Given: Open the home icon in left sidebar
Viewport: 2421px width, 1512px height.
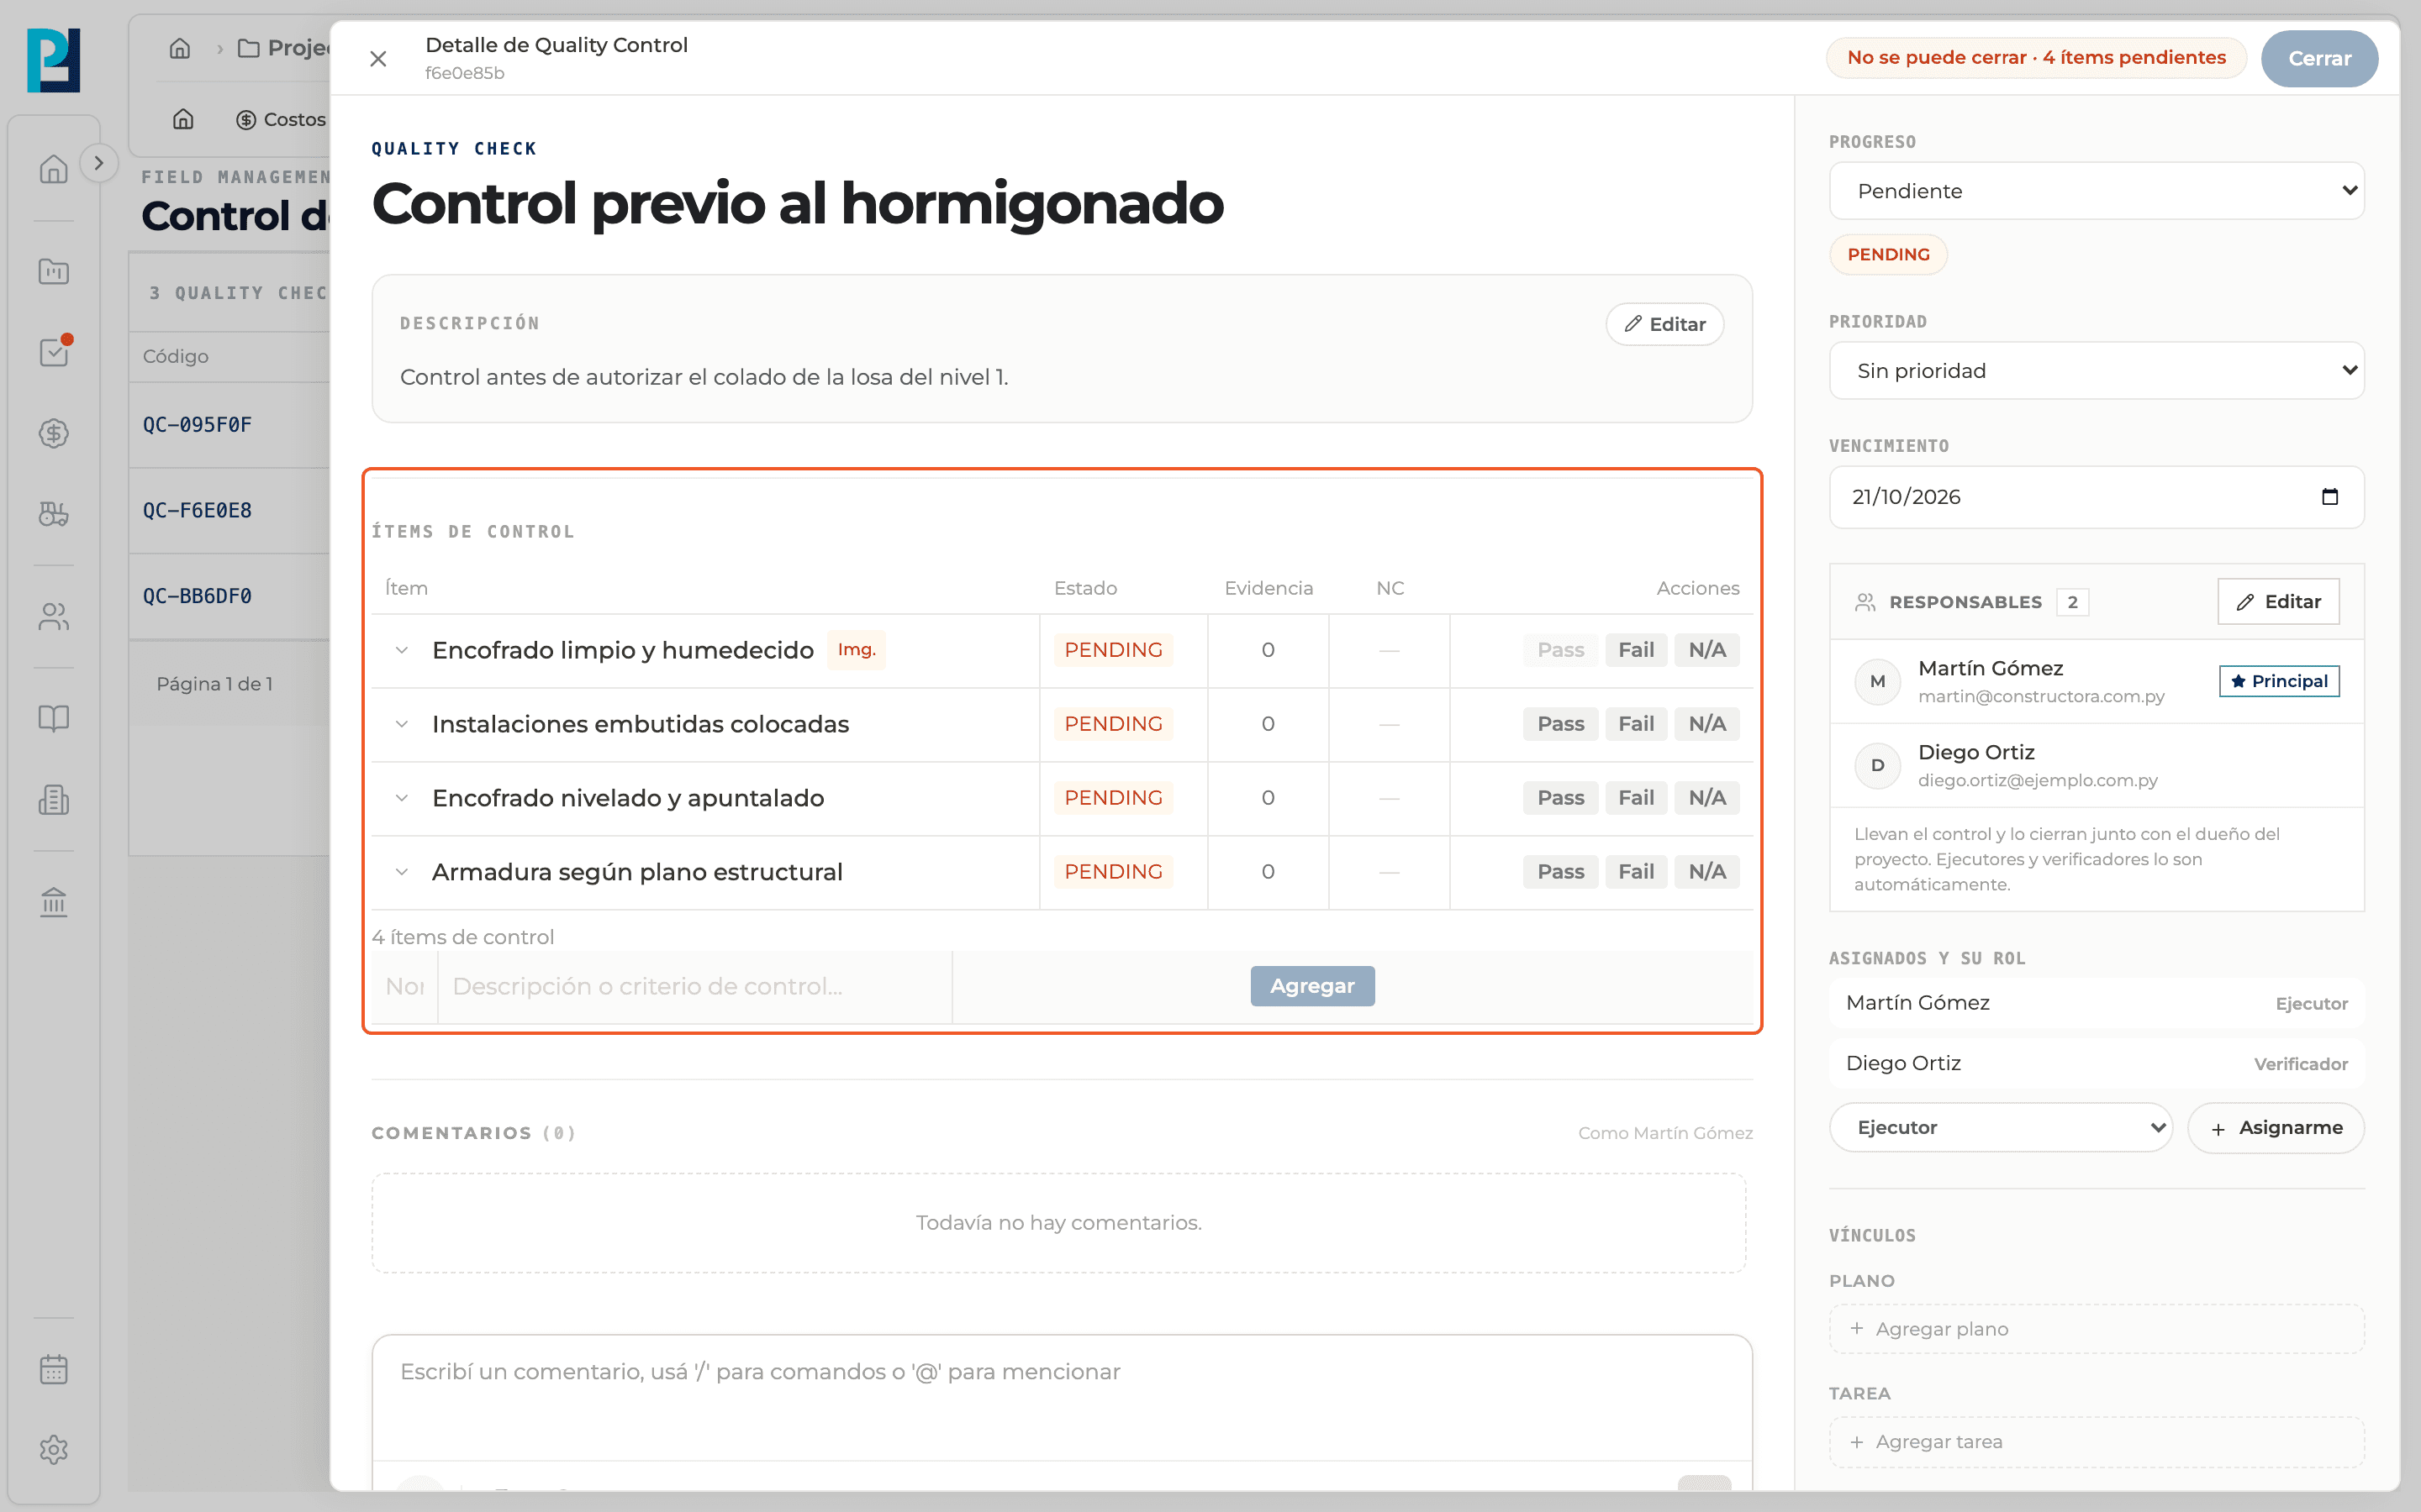Looking at the screenshot, I should (x=54, y=169).
